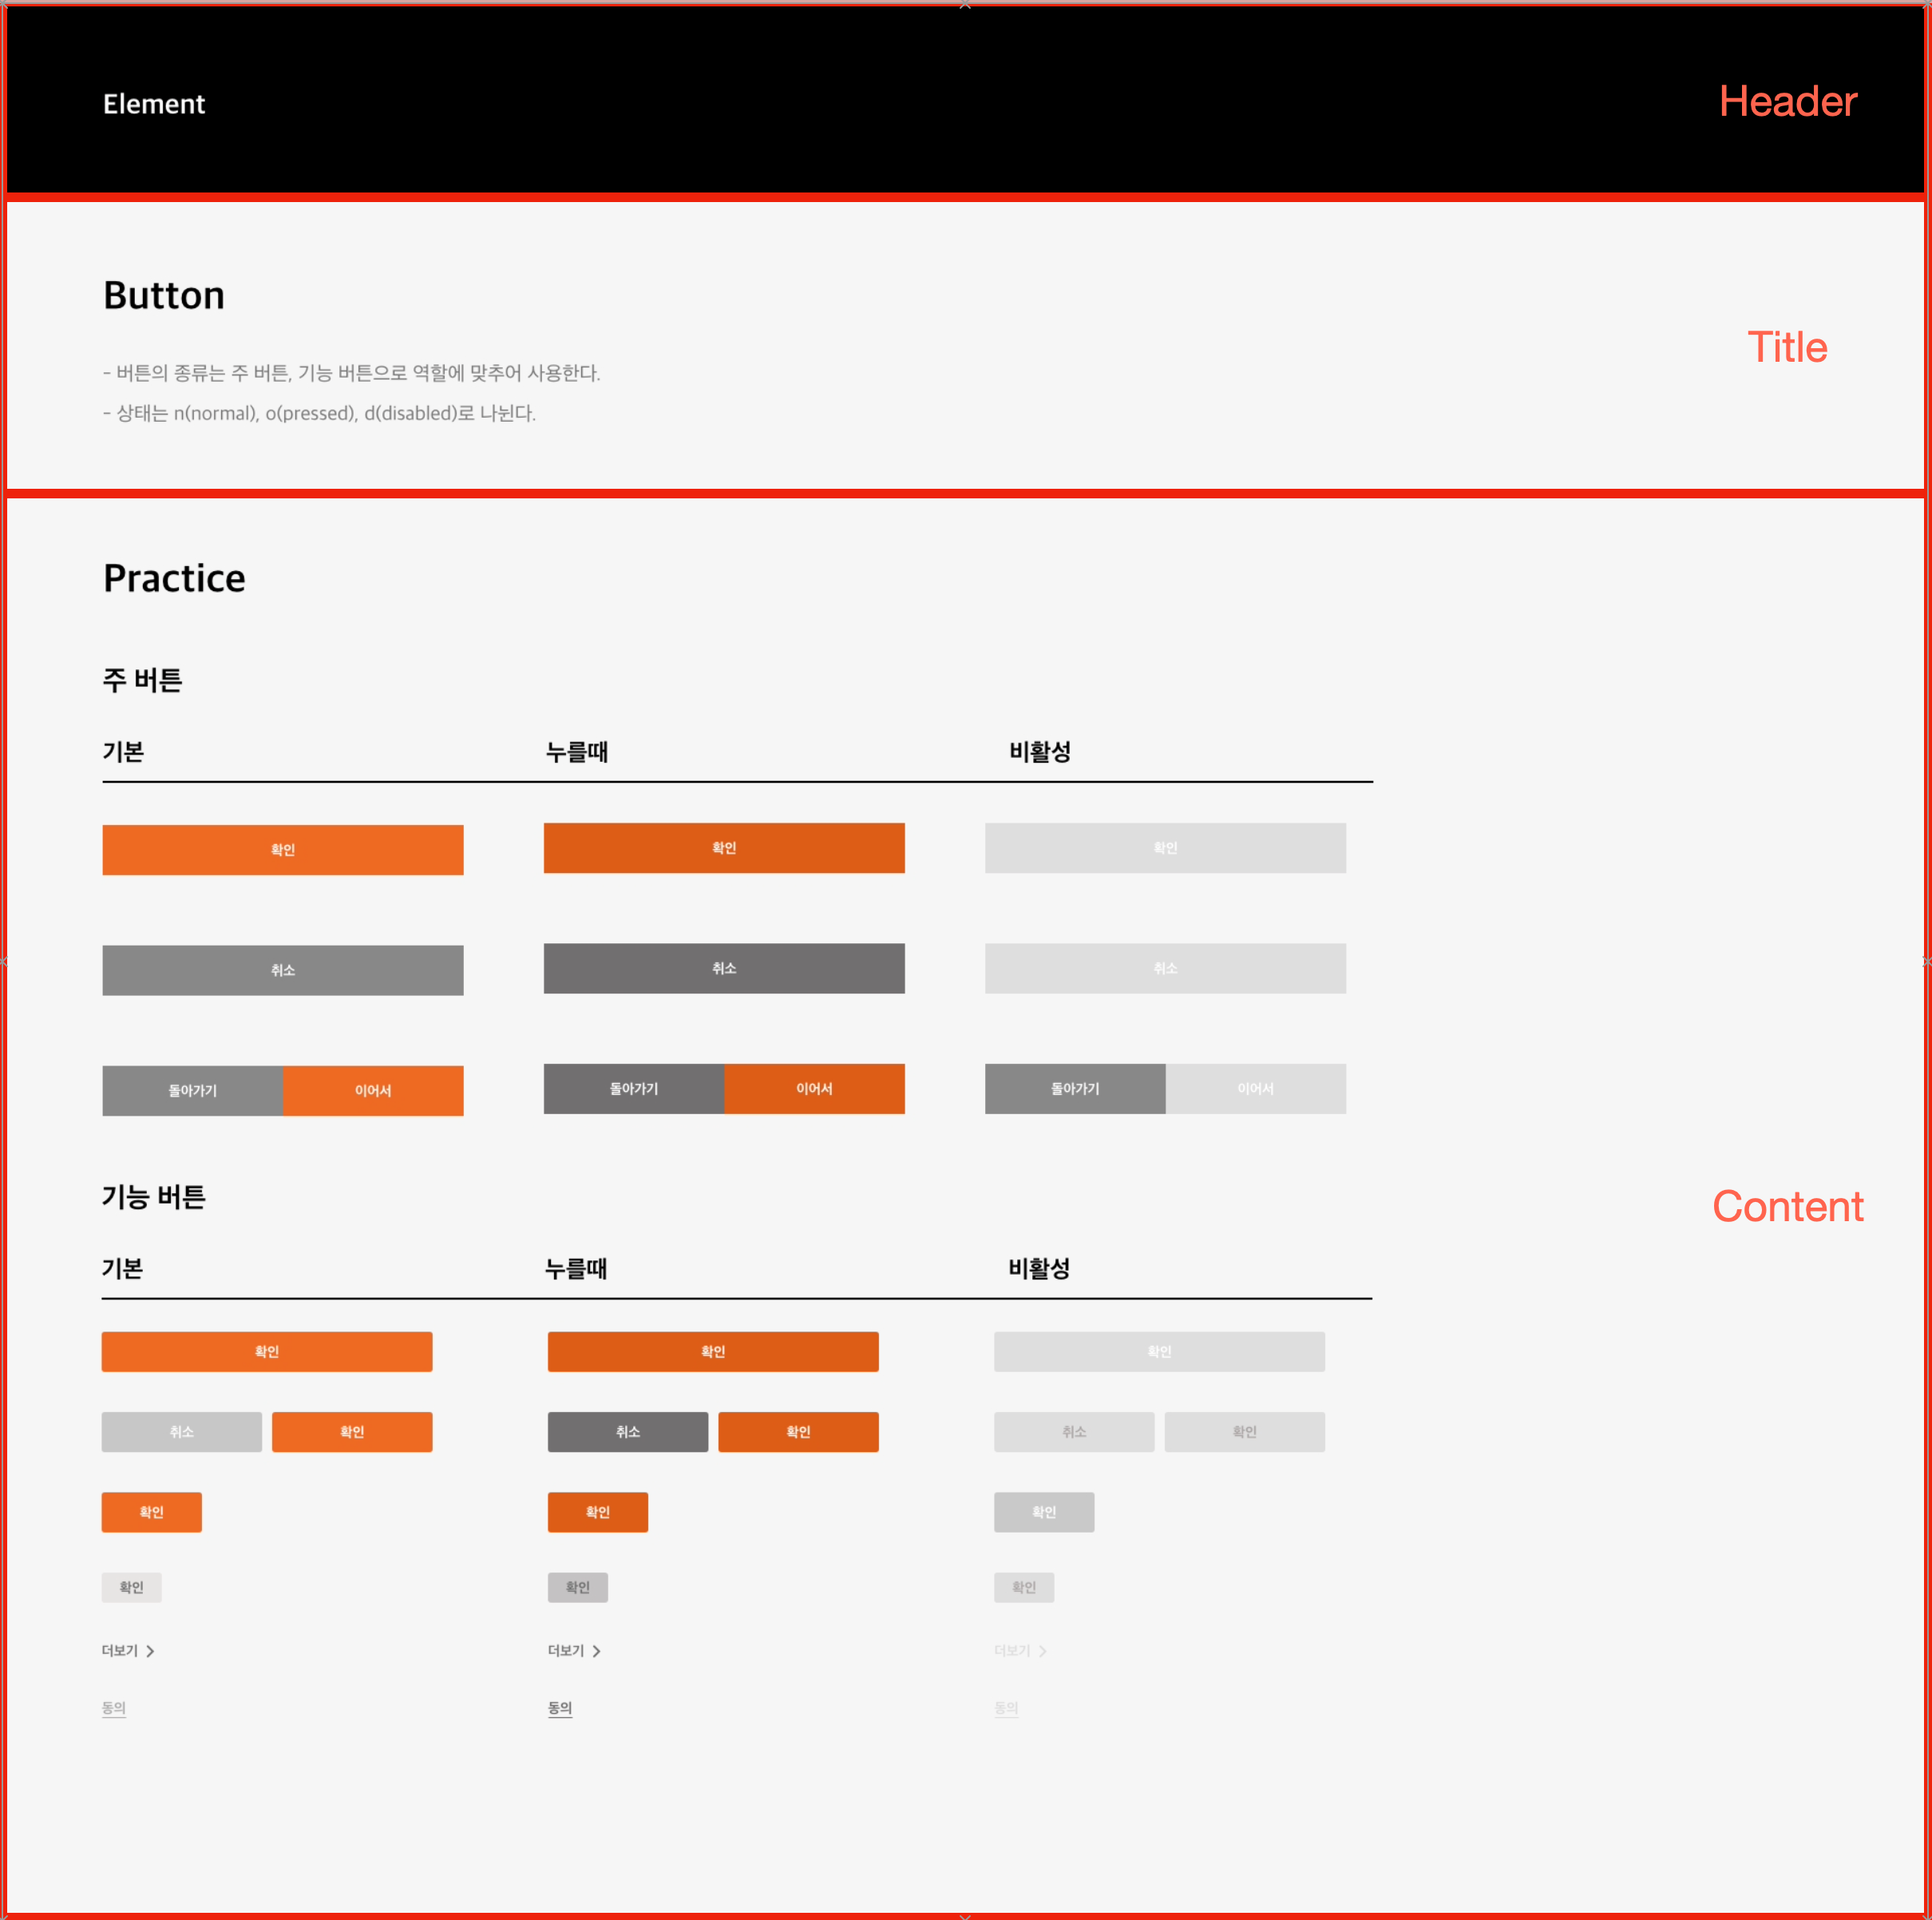
Task: Click small orange 확인 button under pressed function column
Action: coord(598,1512)
